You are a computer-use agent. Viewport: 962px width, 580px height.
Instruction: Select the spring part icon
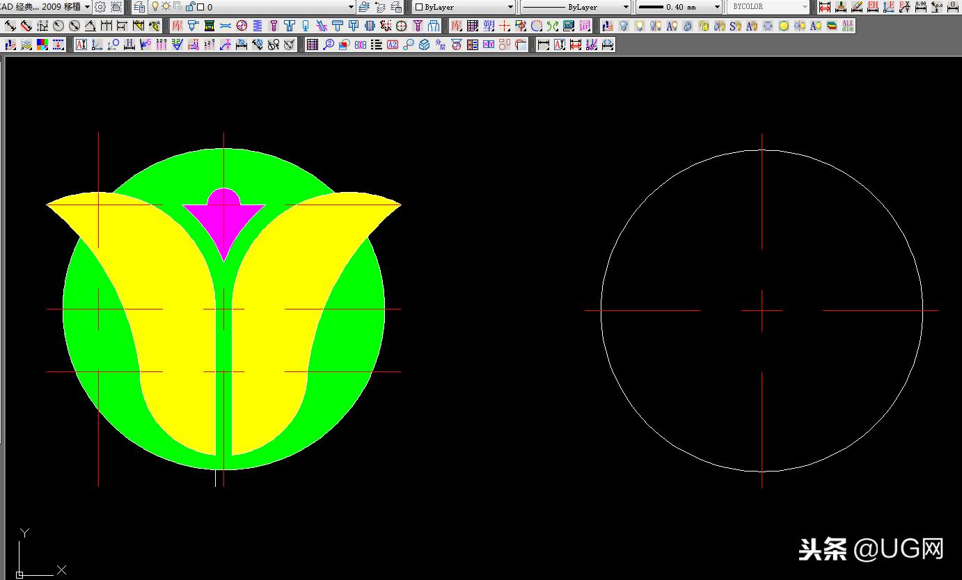pyautogui.click(x=258, y=26)
